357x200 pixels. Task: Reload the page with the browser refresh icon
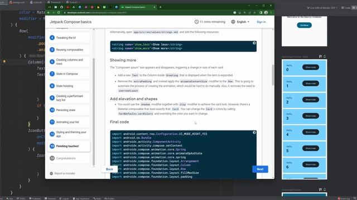coord(59,13)
